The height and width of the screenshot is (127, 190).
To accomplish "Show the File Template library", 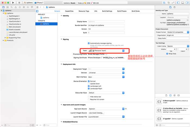I will click(166, 95).
